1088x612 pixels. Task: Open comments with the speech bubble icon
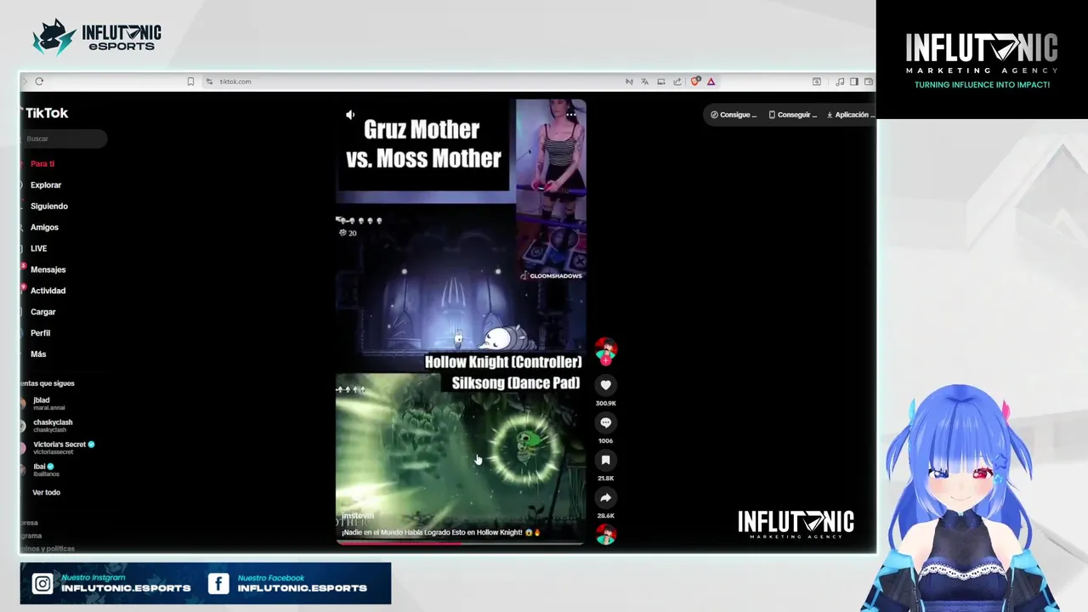606,422
